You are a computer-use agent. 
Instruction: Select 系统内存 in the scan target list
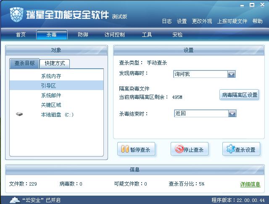[56, 76]
